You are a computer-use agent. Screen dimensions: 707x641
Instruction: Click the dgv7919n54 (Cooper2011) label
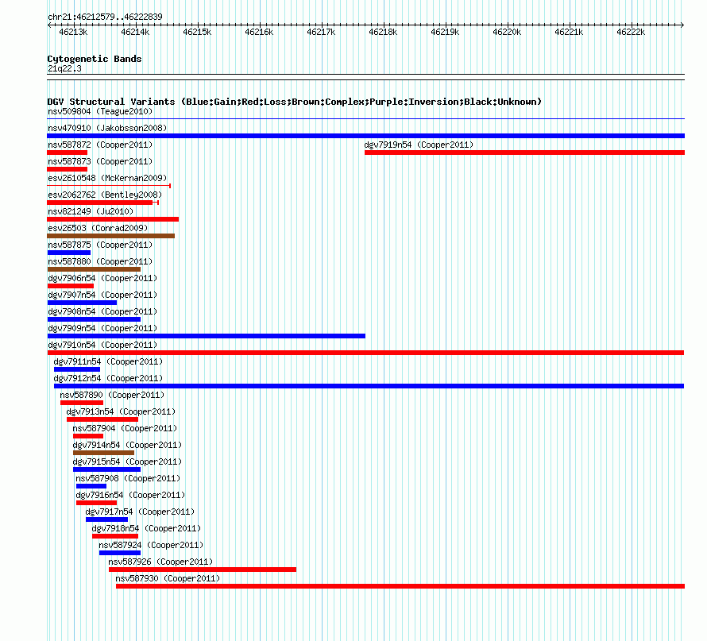click(x=419, y=145)
